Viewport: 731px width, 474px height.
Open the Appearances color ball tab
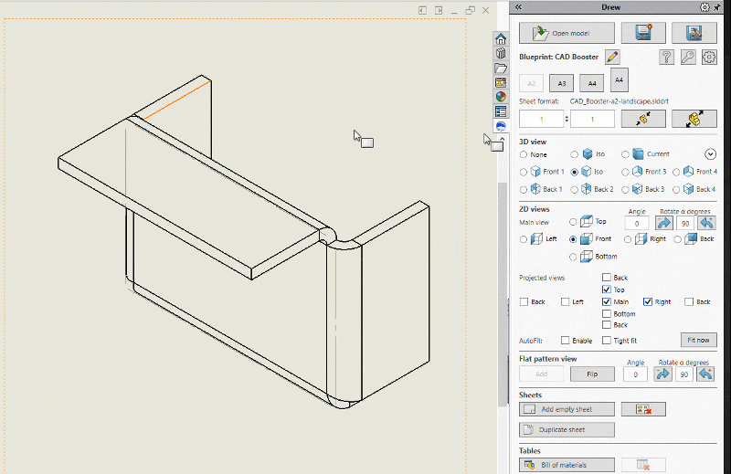point(501,97)
